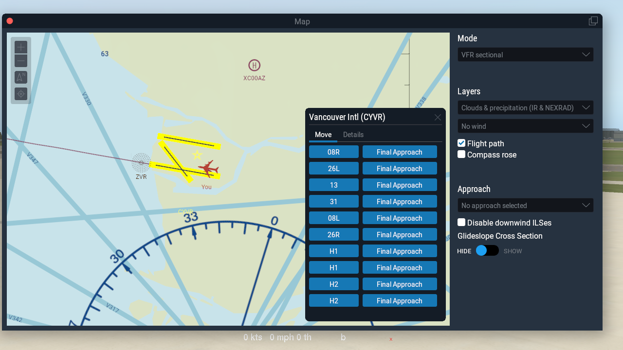Start Final Approach for runway 26R

coord(400,234)
